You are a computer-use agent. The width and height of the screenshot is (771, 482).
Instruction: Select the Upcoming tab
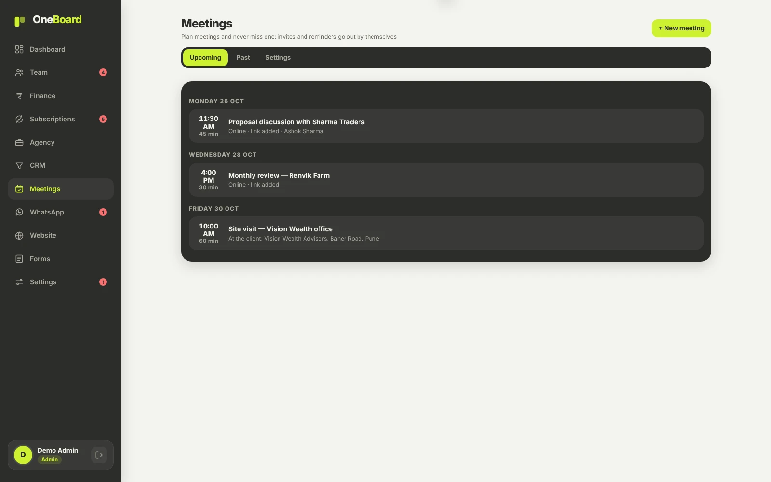205,57
